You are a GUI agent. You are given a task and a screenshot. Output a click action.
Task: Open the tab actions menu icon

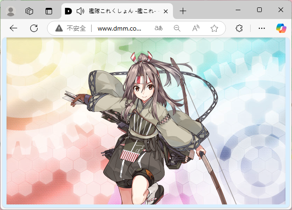[49, 11]
